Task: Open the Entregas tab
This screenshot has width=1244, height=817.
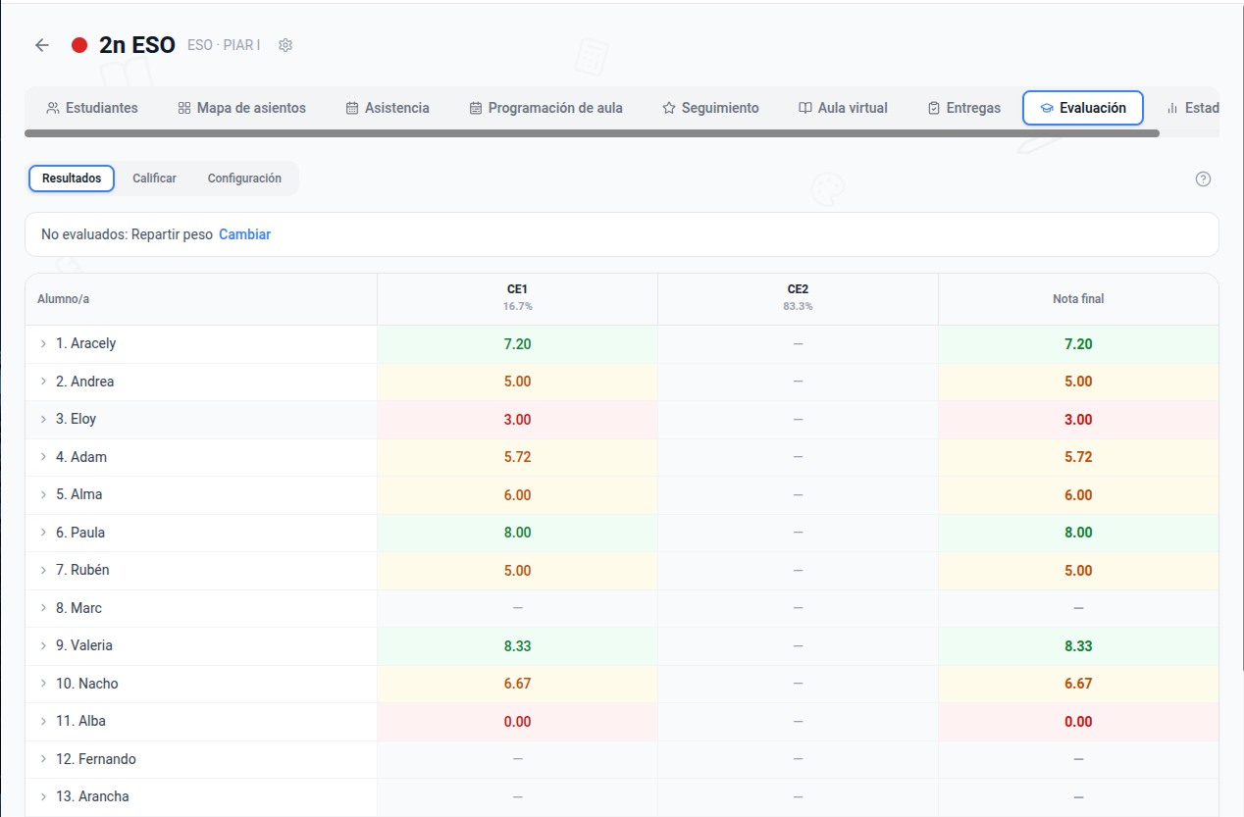Action: 964,108
